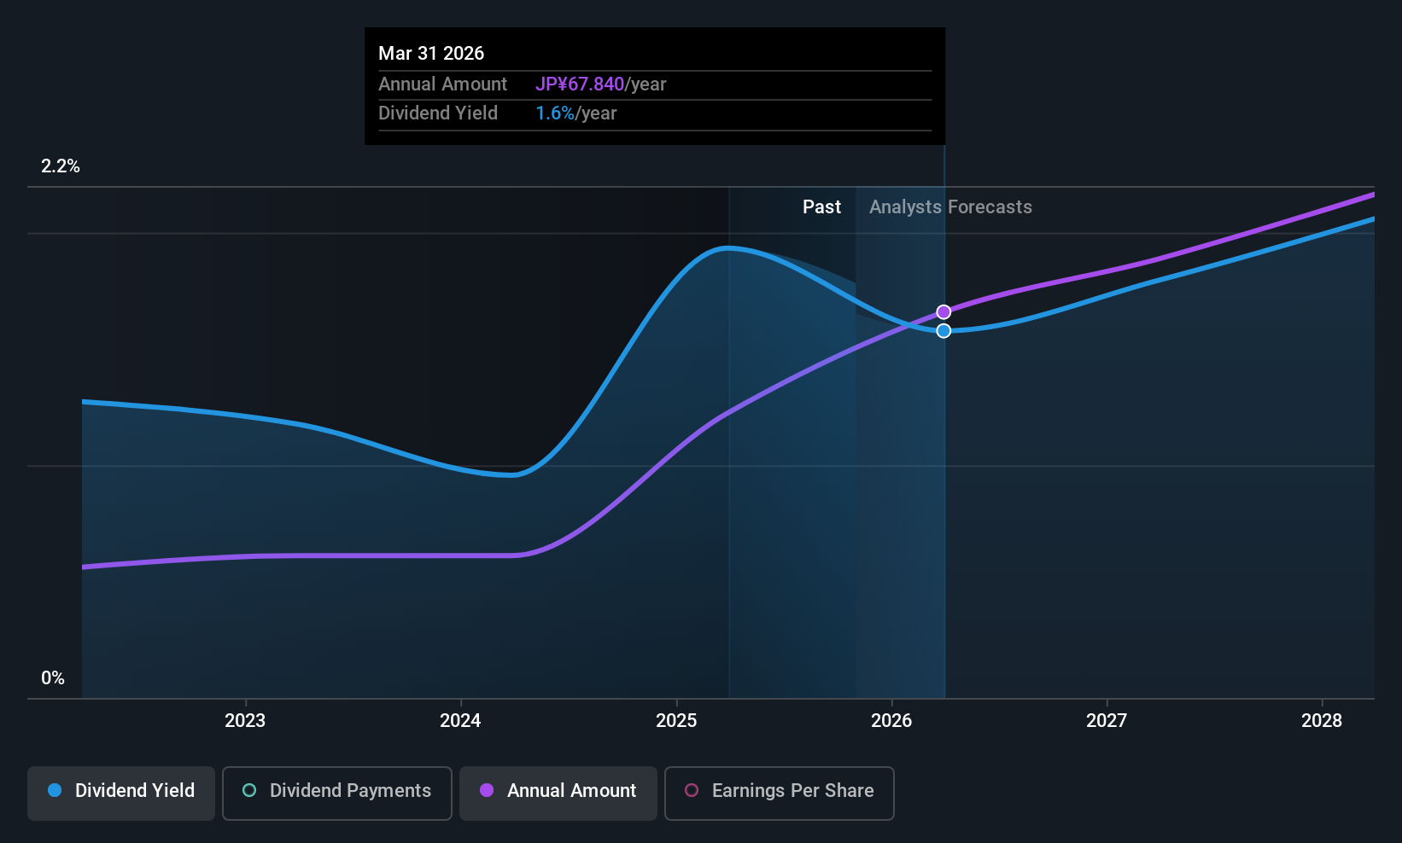Click the blue Dividend Yield legend dot
1402x843 pixels.
(x=55, y=790)
